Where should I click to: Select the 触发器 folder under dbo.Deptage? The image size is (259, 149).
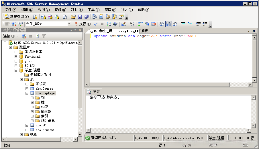[46, 111]
